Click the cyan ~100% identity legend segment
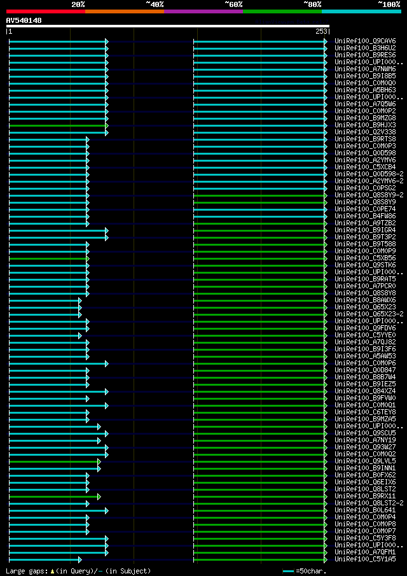 (361, 11)
